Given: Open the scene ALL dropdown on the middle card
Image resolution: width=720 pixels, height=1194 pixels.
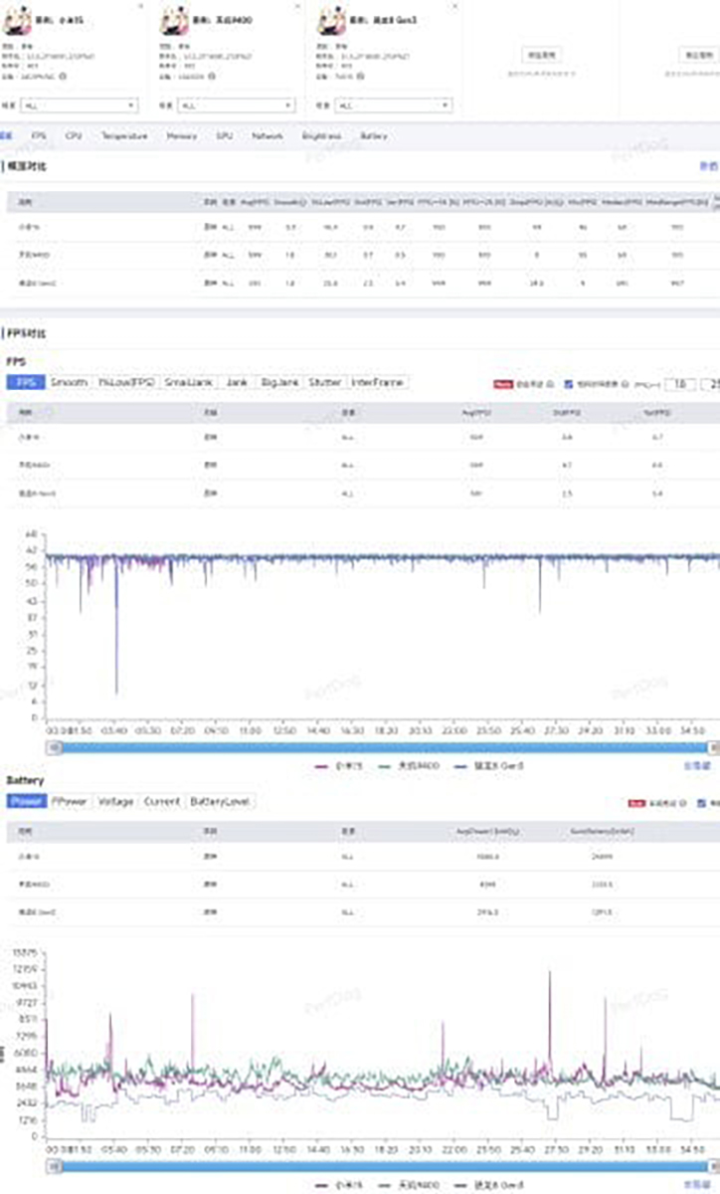Looking at the screenshot, I should pos(237,104).
